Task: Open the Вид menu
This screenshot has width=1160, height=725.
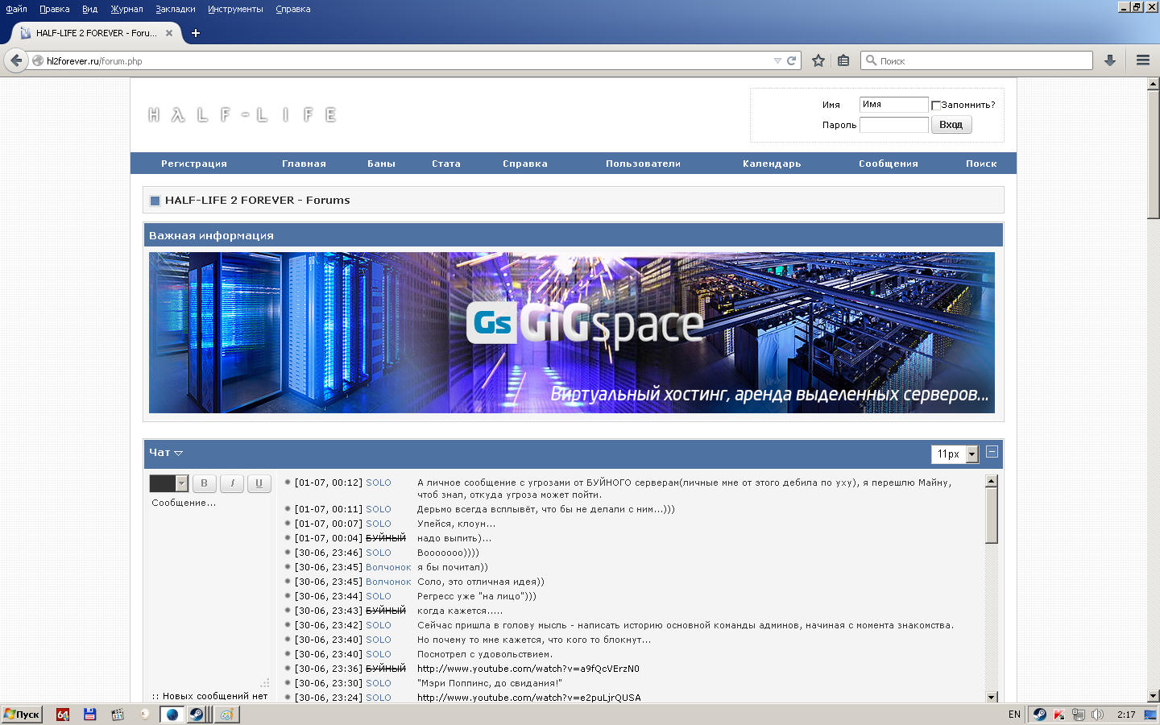Action: 89,9
